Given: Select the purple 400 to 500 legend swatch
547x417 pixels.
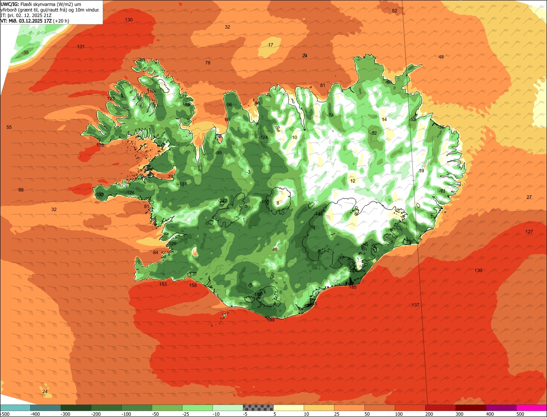Looking at the screenshot, I should 501,407.
